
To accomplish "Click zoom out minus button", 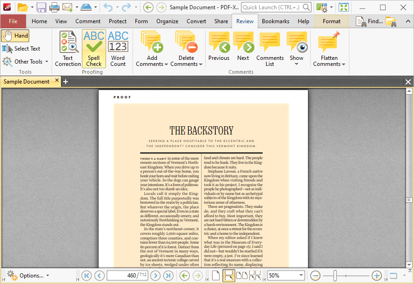I will pyautogui.click(x=315, y=276).
